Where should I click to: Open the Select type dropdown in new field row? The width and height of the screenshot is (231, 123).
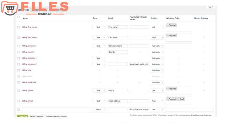click(x=99, y=109)
